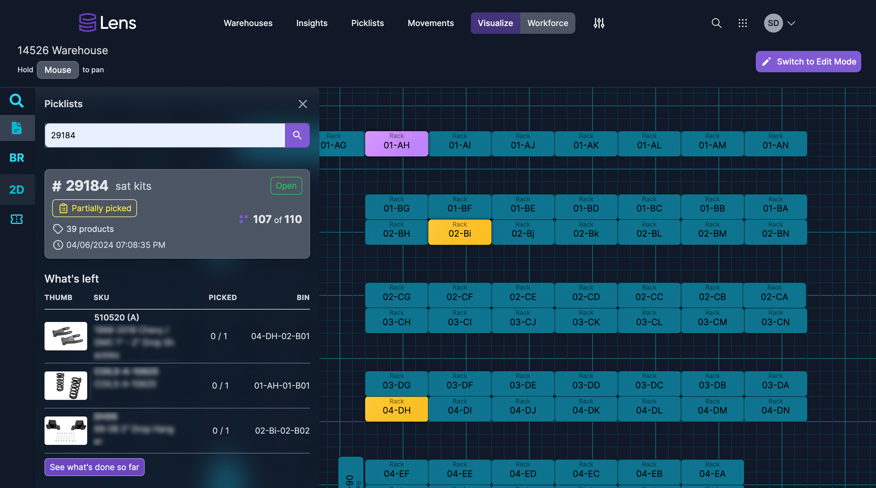
Task: Click the search magnifier in top navigation
Action: (716, 23)
